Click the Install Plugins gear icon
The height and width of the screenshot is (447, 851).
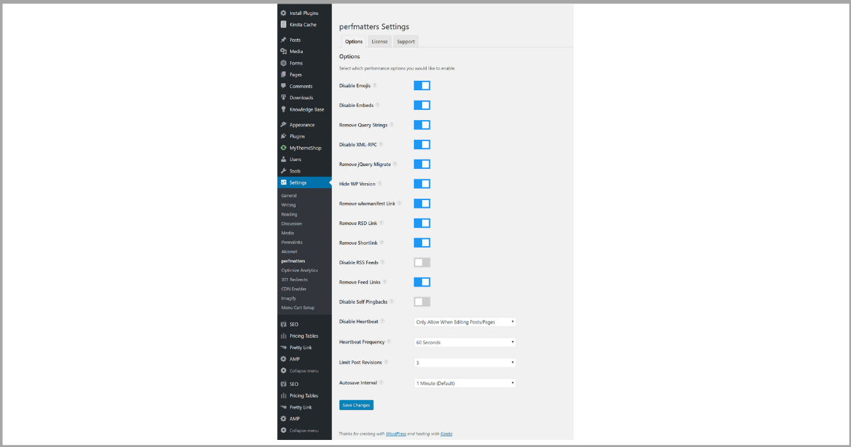(x=284, y=13)
